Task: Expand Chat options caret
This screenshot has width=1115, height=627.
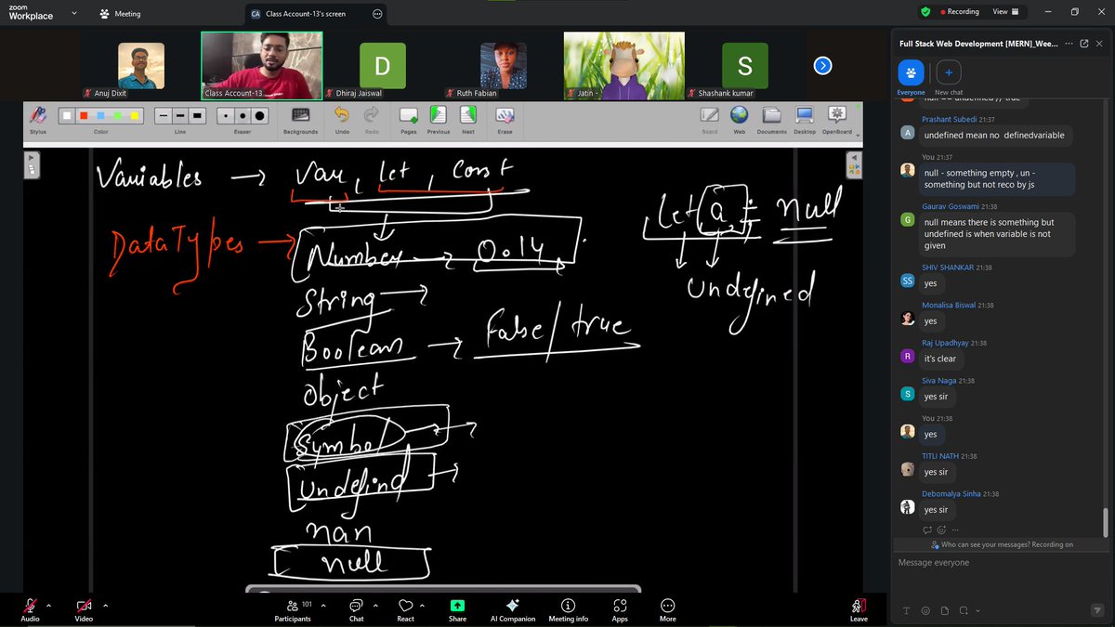Action: (375, 606)
